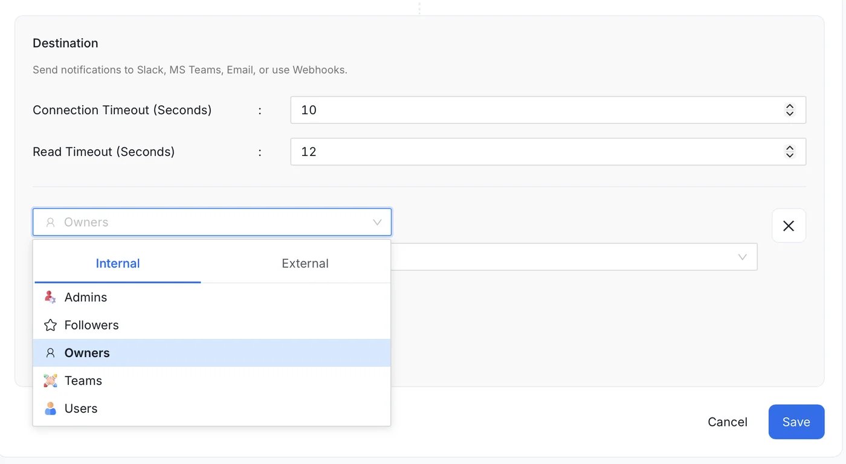The width and height of the screenshot is (846, 464).
Task: Click the Slack, MS Teams, Email description text
Action: 190,70
